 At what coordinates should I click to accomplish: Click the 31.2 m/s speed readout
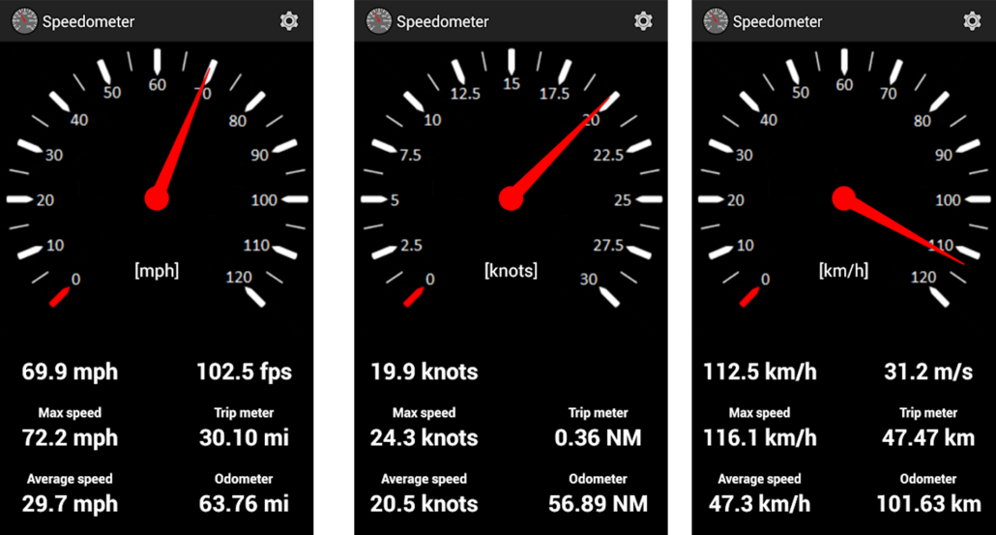click(928, 372)
